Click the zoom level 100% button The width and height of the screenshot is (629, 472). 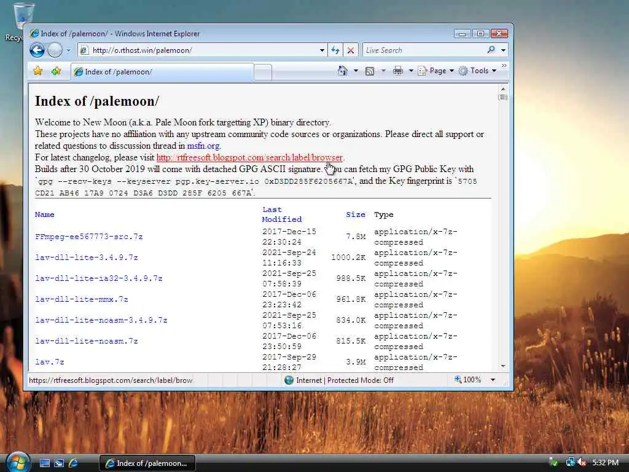[467, 380]
